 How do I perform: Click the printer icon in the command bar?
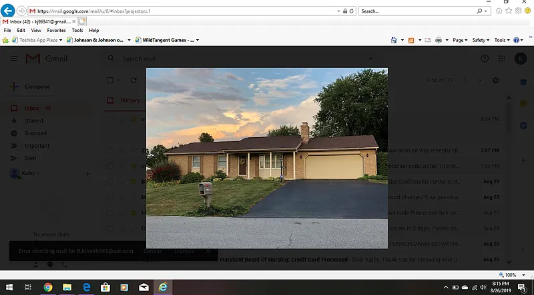coord(439,40)
